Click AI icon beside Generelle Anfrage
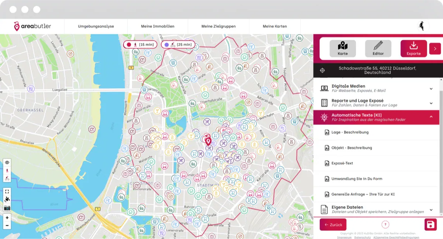 327,194
